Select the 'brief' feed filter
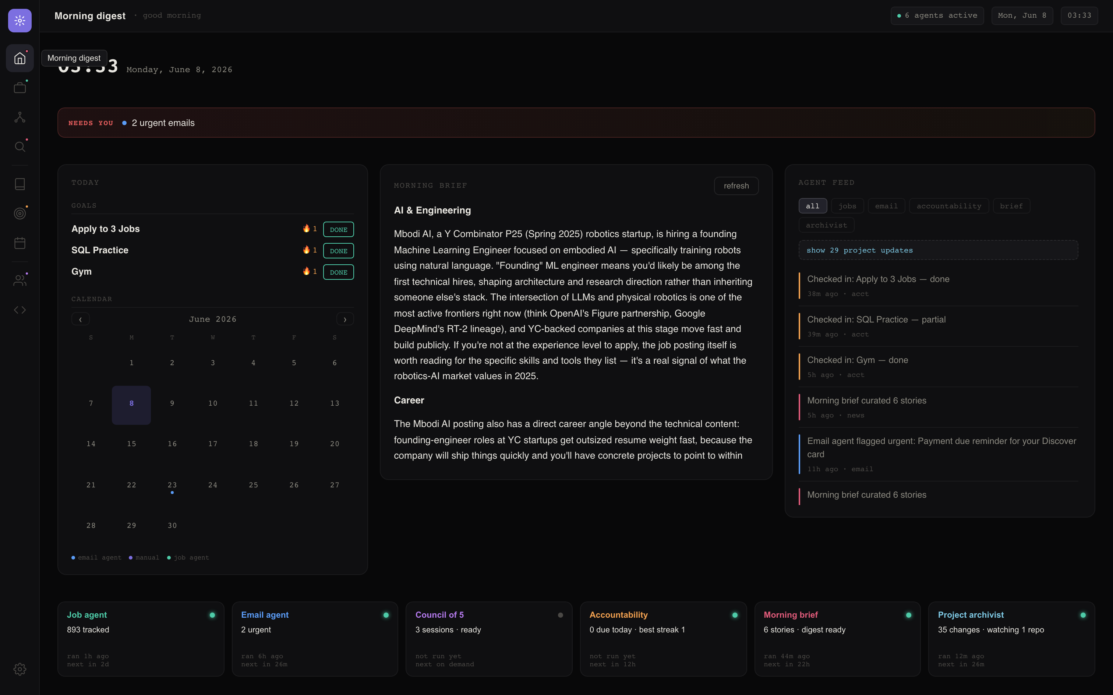This screenshot has width=1113, height=695. point(1011,206)
